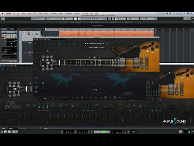The width and height of the screenshot is (194, 146).
Task: Select the yellow highlighted circle in the background plugin
Action: pos(7,107)
